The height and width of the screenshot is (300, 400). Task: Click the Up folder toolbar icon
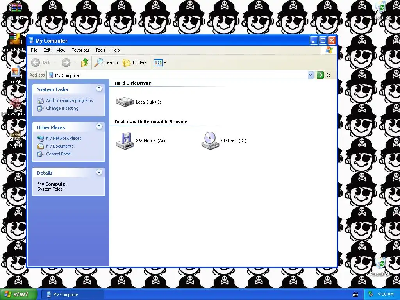pyautogui.click(x=85, y=62)
